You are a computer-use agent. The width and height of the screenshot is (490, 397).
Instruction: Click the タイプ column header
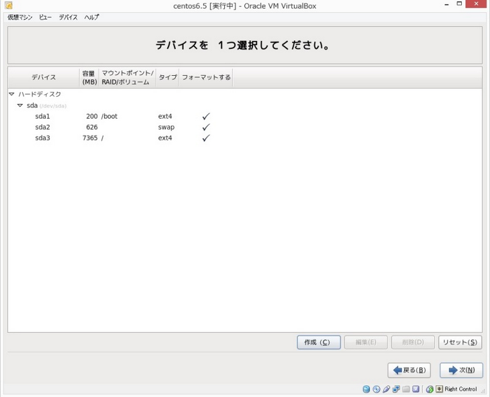(168, 77)
